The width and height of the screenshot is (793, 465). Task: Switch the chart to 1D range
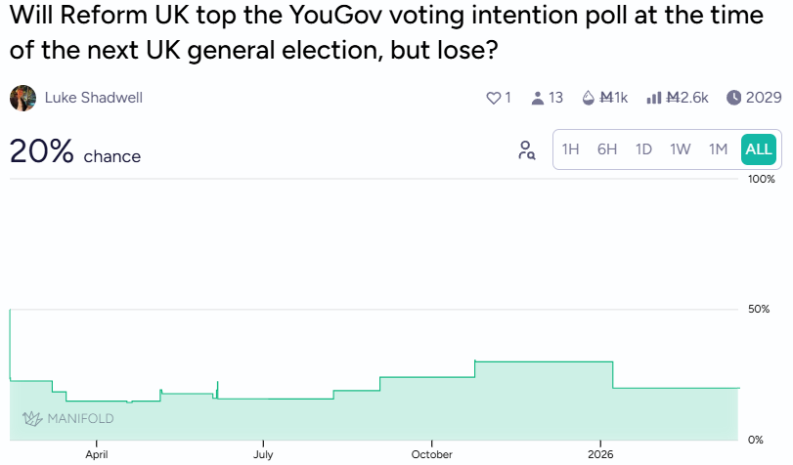click(x=643, y=149)
